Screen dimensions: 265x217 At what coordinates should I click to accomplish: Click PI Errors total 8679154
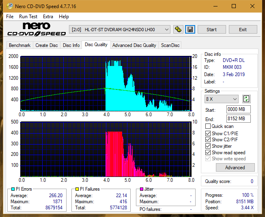pos(54,208)
